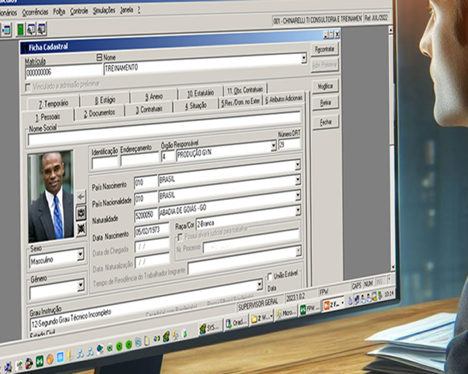Click the Número DRT field
This screenshot has width=468, height=374.
click(289, 144)
